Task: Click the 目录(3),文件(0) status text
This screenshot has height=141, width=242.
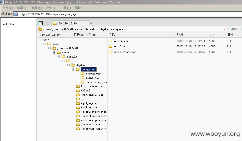Action: coord(85,35)
